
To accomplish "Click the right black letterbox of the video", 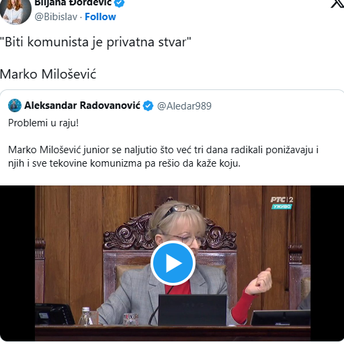I will 327,263.
